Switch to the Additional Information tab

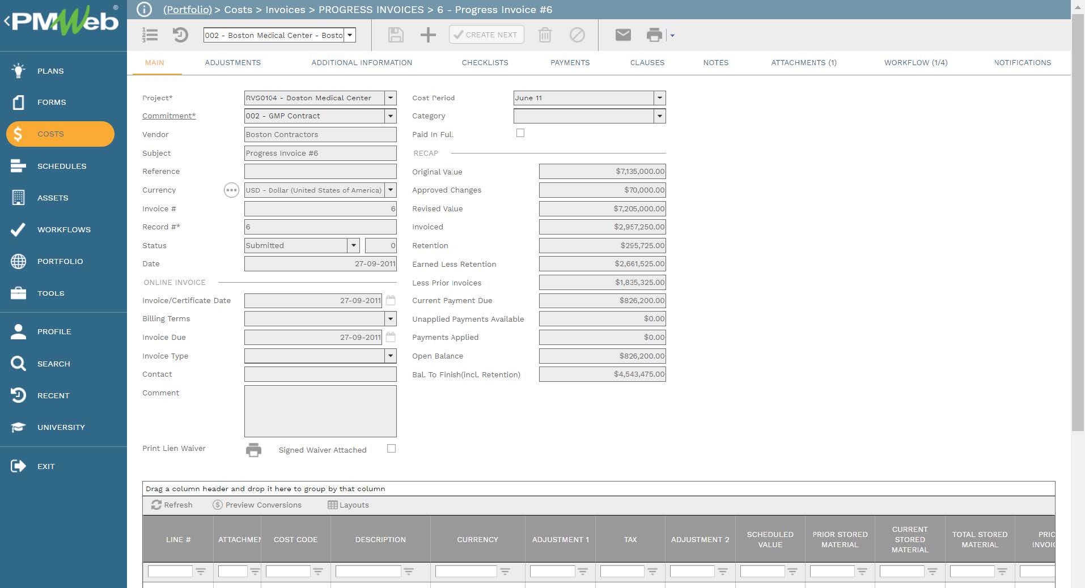click(x=362, y=63)
